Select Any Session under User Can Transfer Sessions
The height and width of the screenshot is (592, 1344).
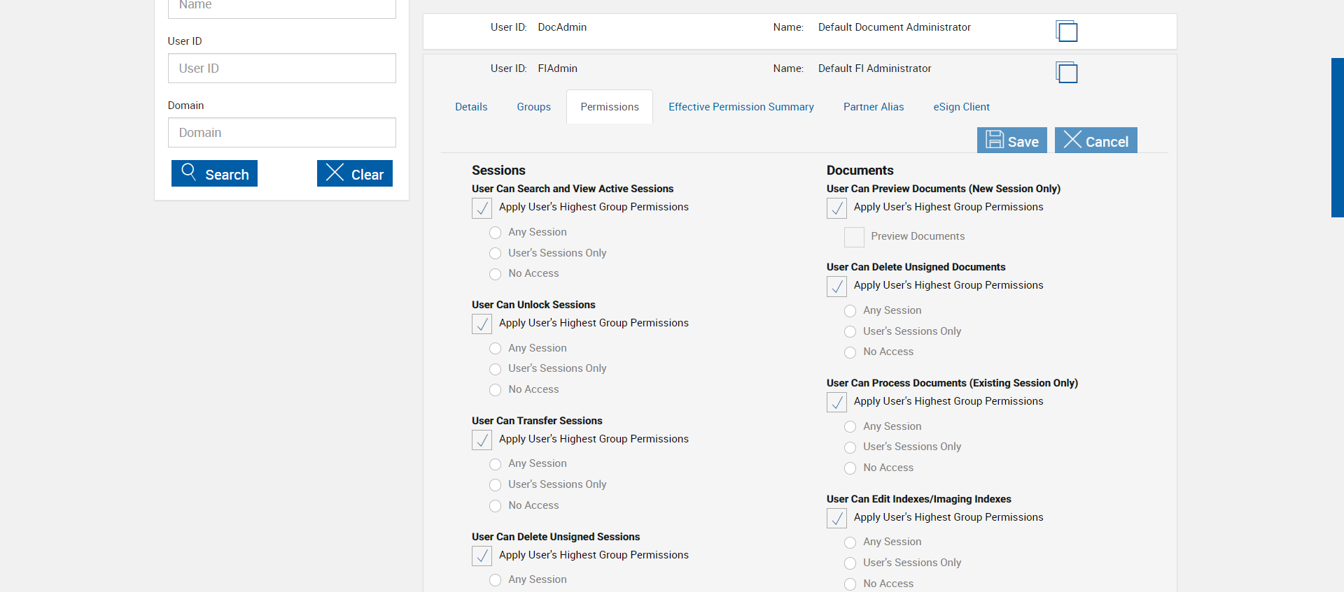[496, 464]
